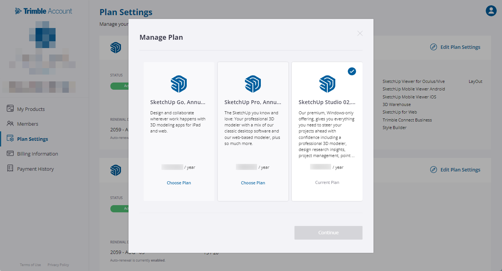Click the blurred user avatar image
Viewport: 502px width, 271px height.
pos(43,34)
